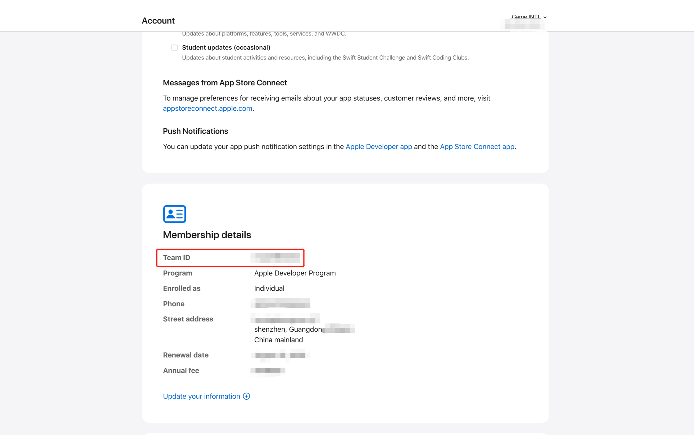
Task: Click the Account page heading
Action: [158, 20]
